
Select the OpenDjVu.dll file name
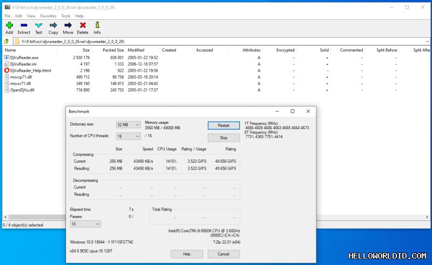point(22,90)
